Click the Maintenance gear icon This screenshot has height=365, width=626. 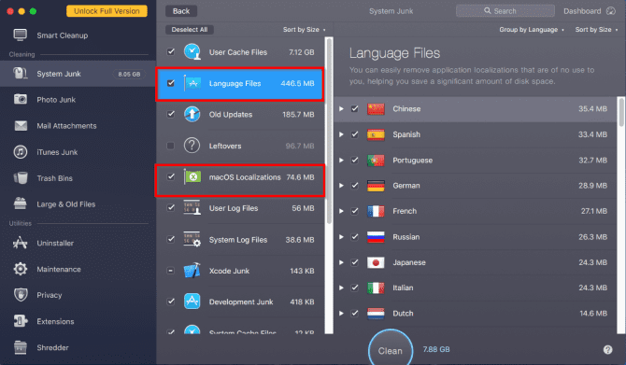pyautogui.click(x=21, y=269)
